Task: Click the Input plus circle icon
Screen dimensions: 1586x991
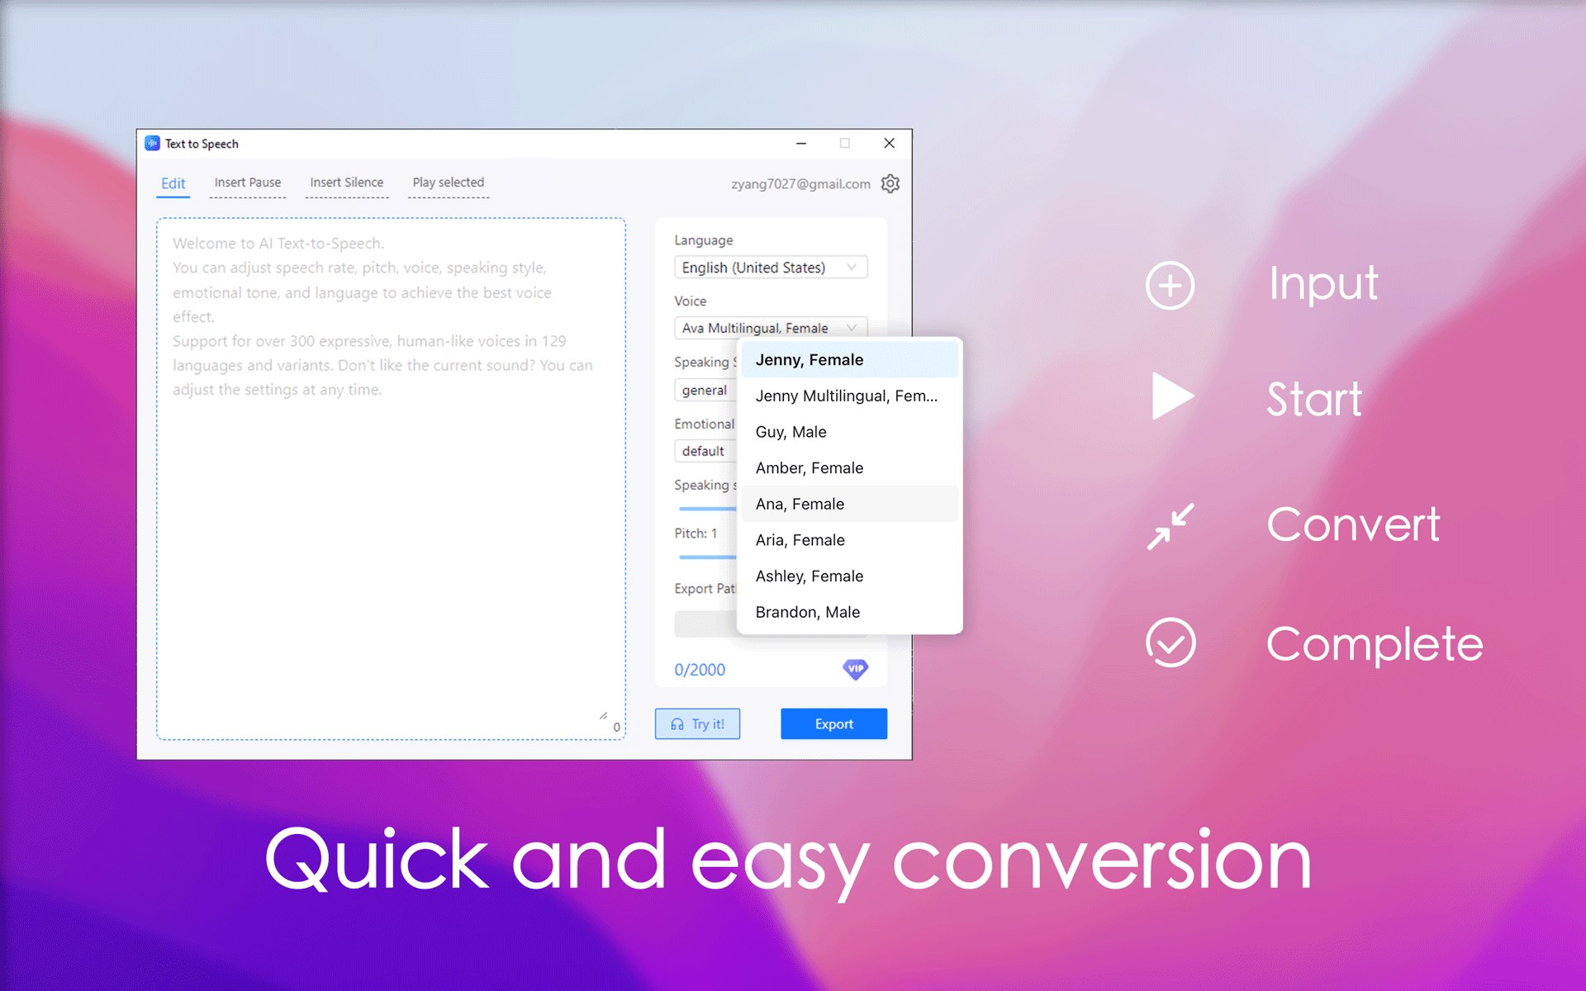Action: (x=1170, y=286)
